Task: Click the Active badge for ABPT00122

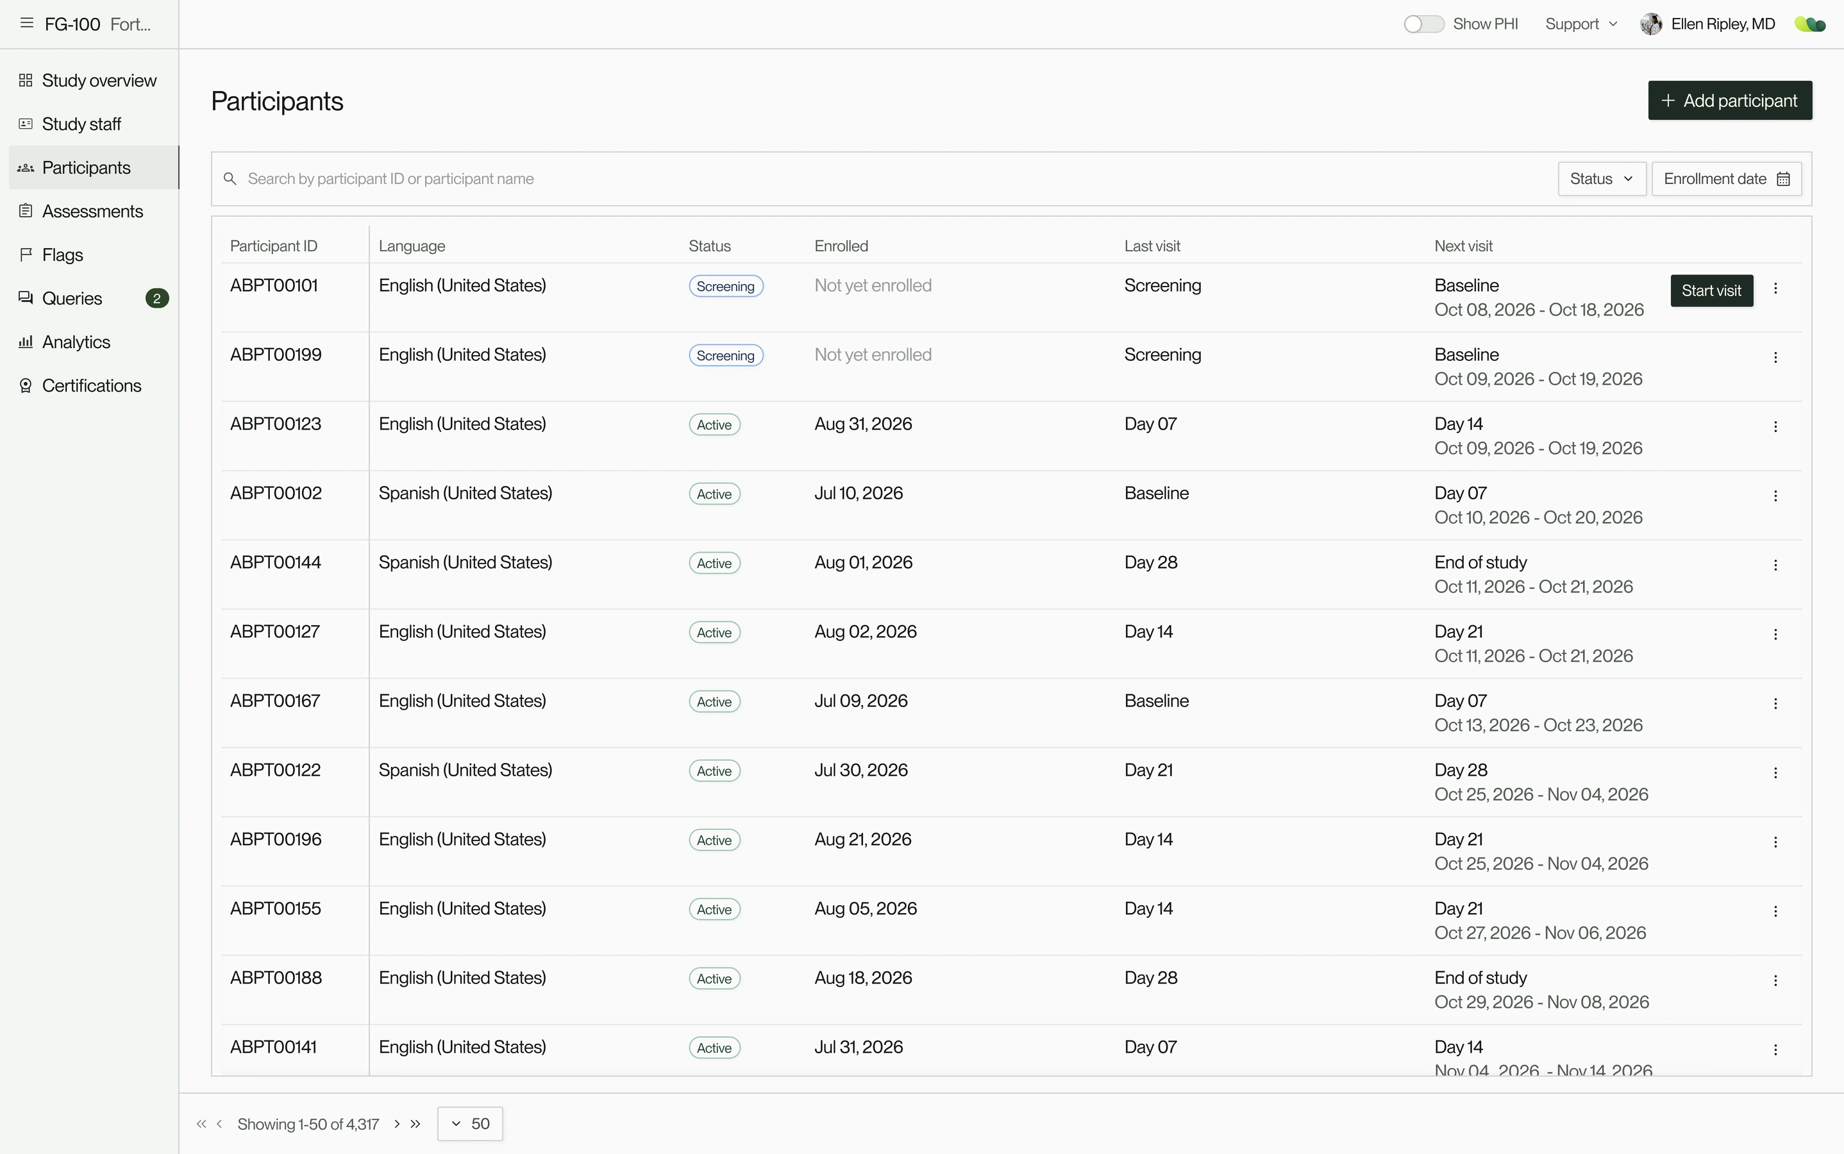Action: point(714,771)
